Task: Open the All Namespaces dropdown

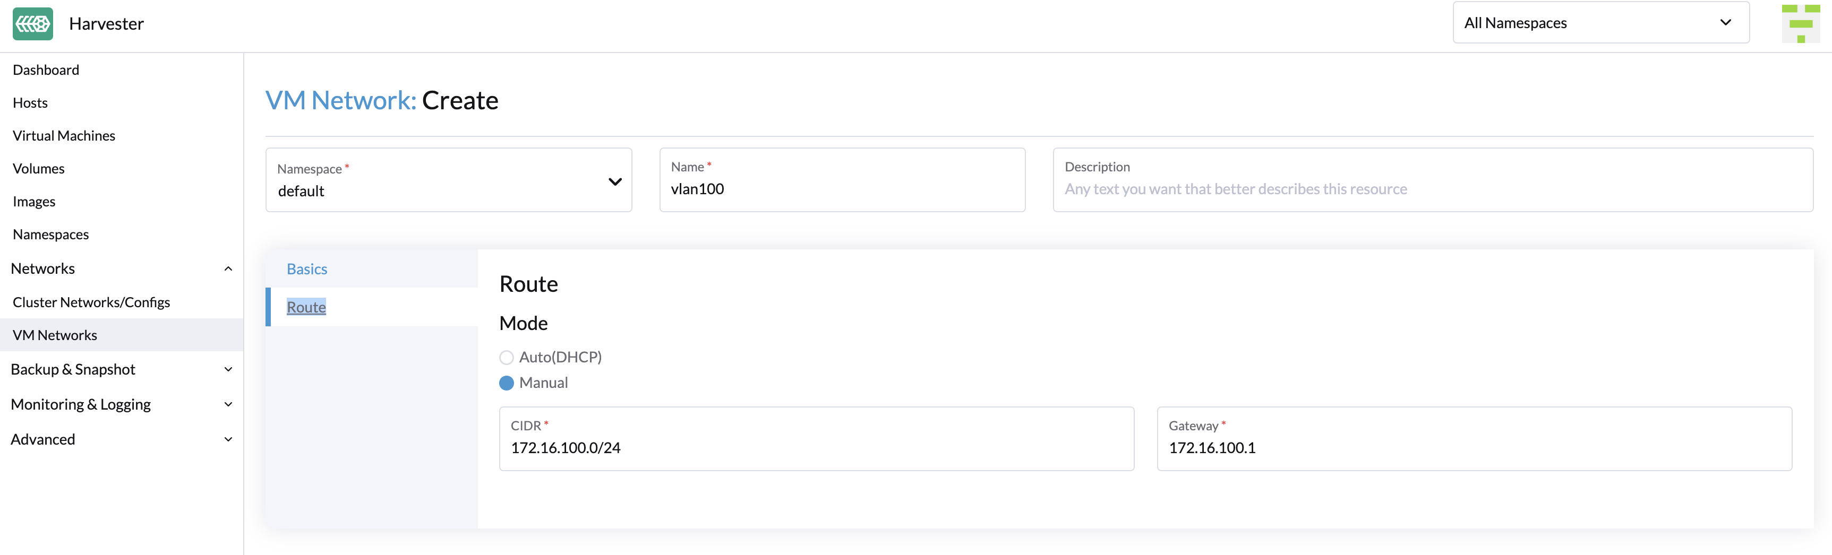Action: click(1600, 22)
